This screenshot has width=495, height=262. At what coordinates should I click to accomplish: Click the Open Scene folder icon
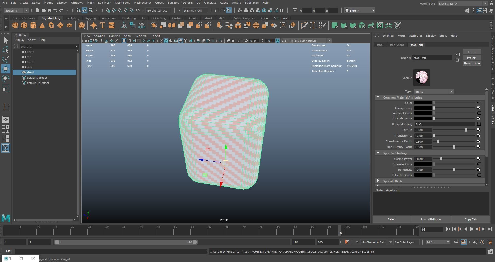coord(44,10)
